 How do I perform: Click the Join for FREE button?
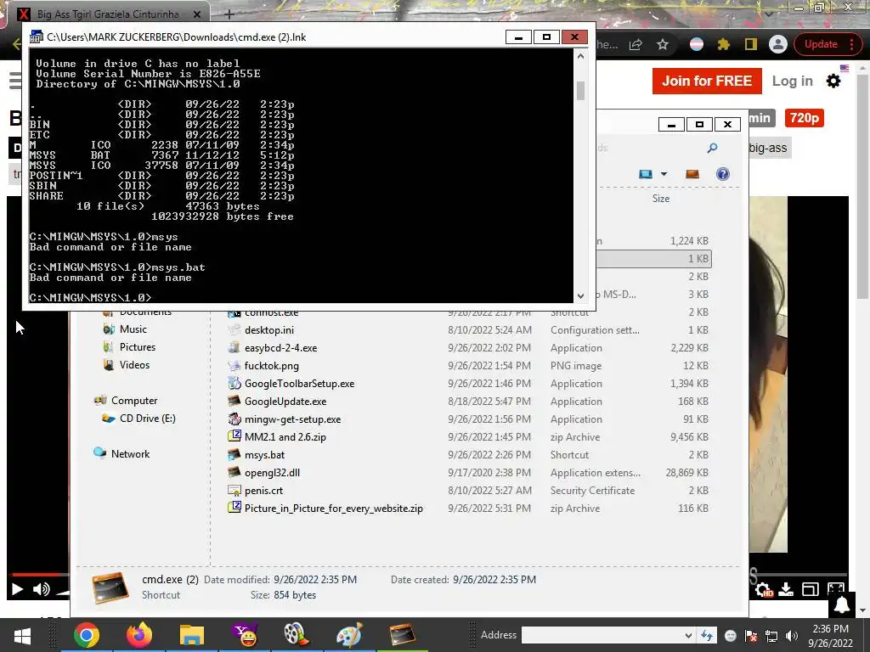tap(707, 81)
